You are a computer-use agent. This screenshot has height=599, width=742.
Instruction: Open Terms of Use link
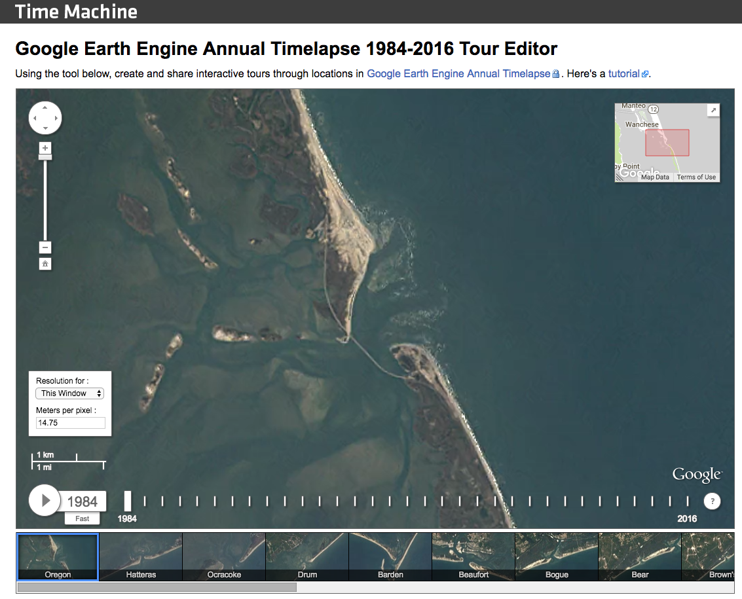pyautogui.click(x=696, y=177)
